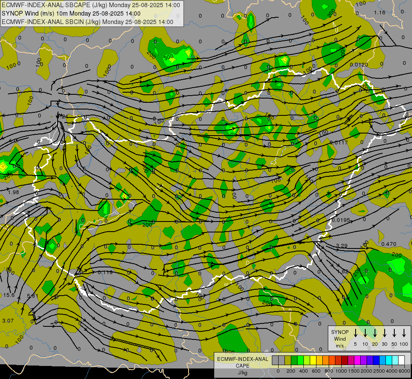Viewport: 412px width, 379px height.
Task: Click the 'm/s' unit in wind legend
Action: point(340,346)
